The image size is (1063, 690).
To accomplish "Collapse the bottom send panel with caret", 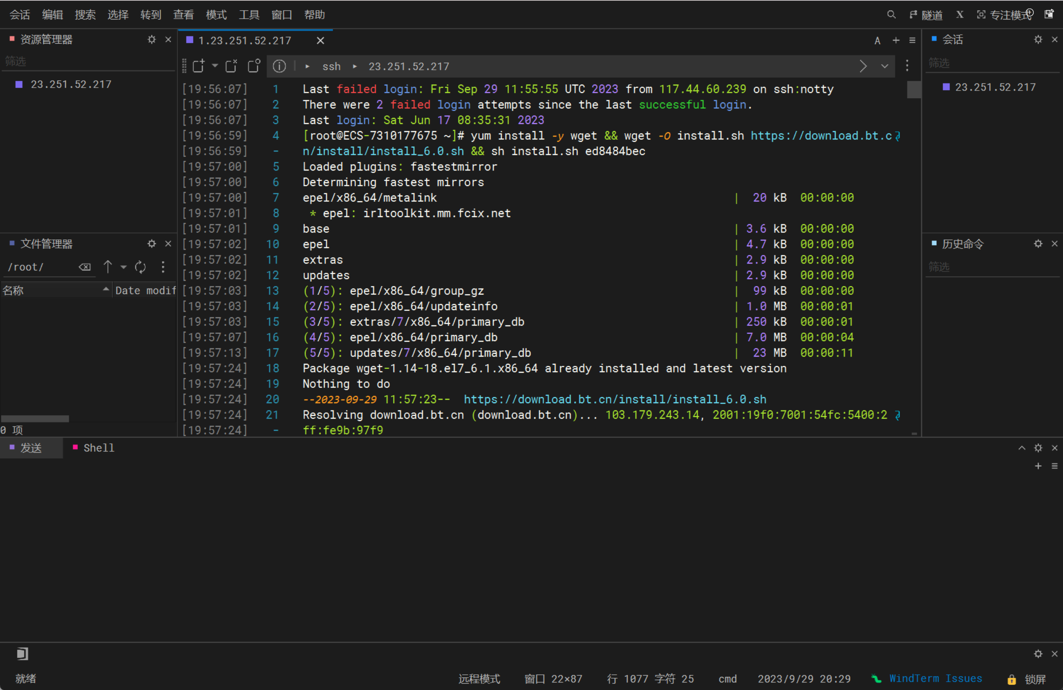I will (x=1022, y=448).
